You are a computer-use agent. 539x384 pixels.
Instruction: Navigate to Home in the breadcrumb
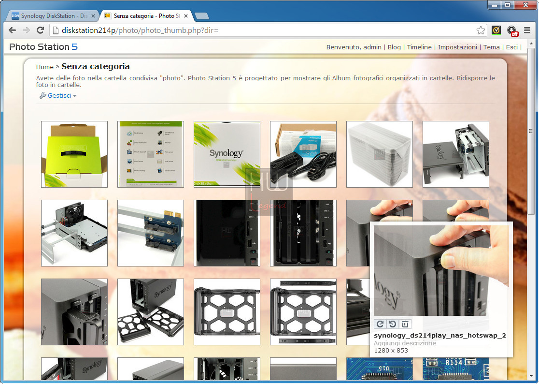point(45,67)
